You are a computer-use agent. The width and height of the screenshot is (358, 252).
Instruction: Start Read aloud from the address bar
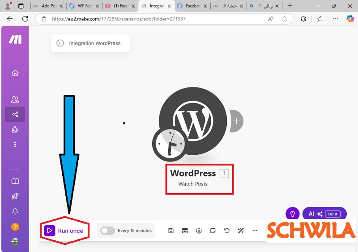click(271, 19)
